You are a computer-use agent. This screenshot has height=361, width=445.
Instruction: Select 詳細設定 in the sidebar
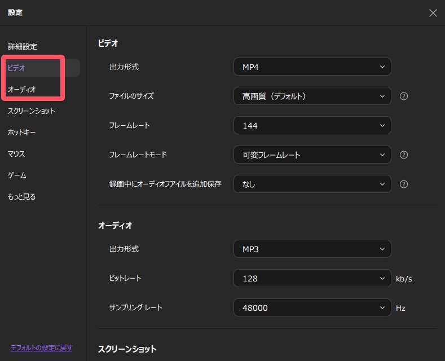23,47
